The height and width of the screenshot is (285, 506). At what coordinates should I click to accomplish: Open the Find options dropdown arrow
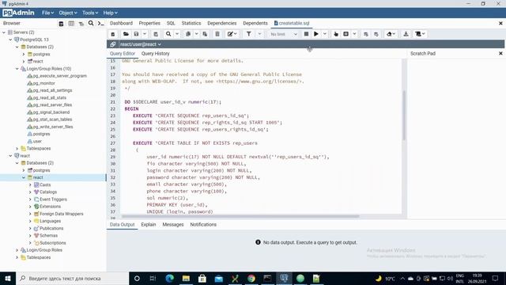coord(177,34)
